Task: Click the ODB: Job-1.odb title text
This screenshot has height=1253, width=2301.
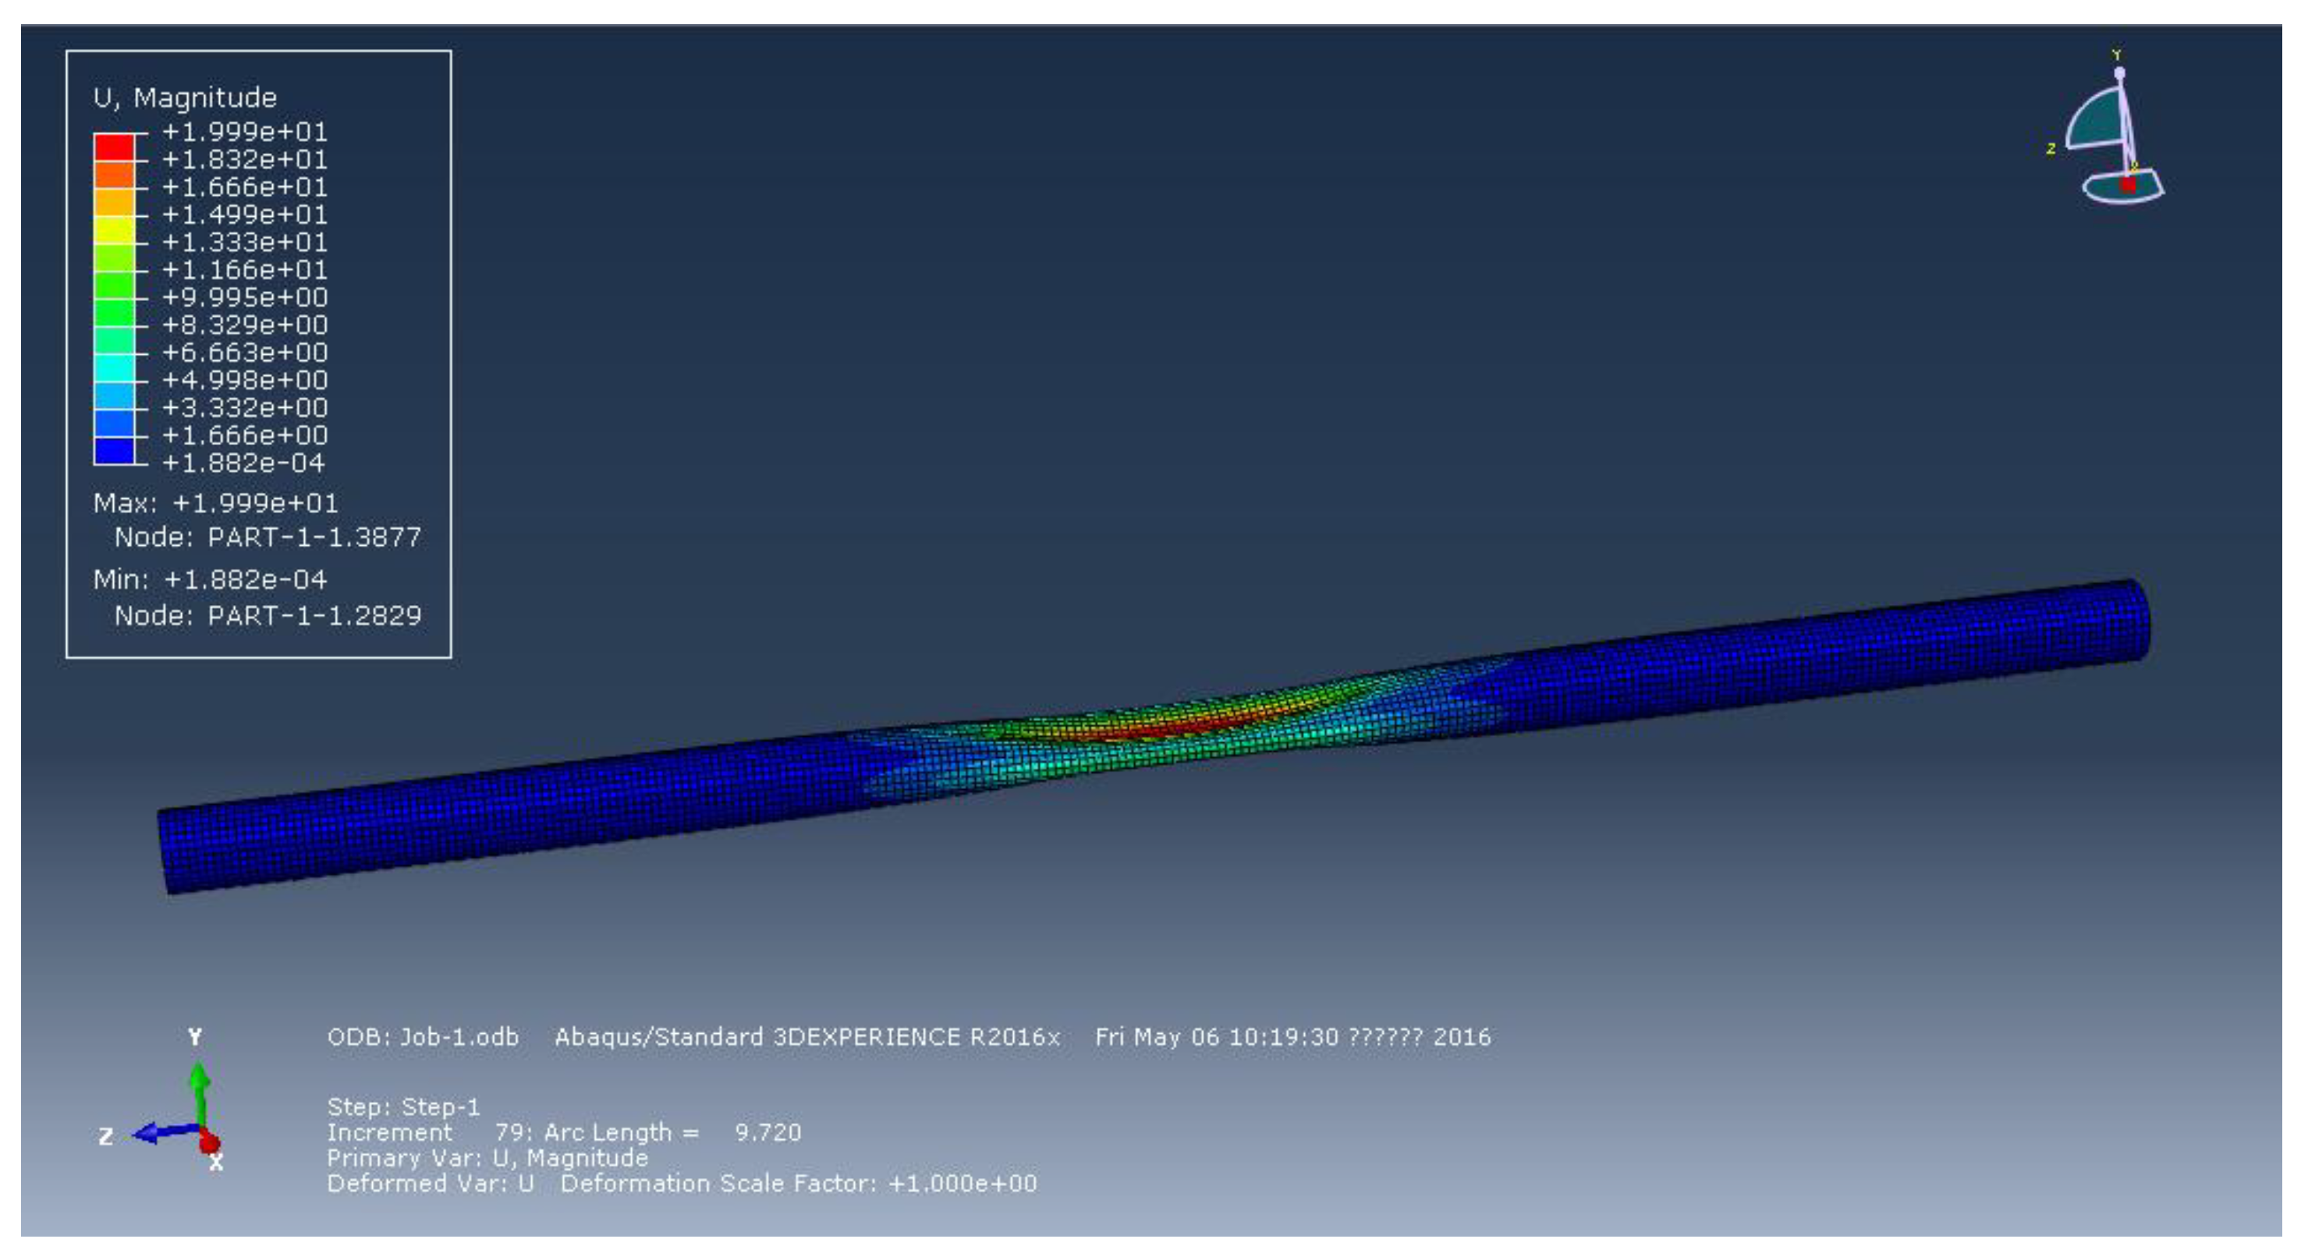Action: click(423, 1038)
